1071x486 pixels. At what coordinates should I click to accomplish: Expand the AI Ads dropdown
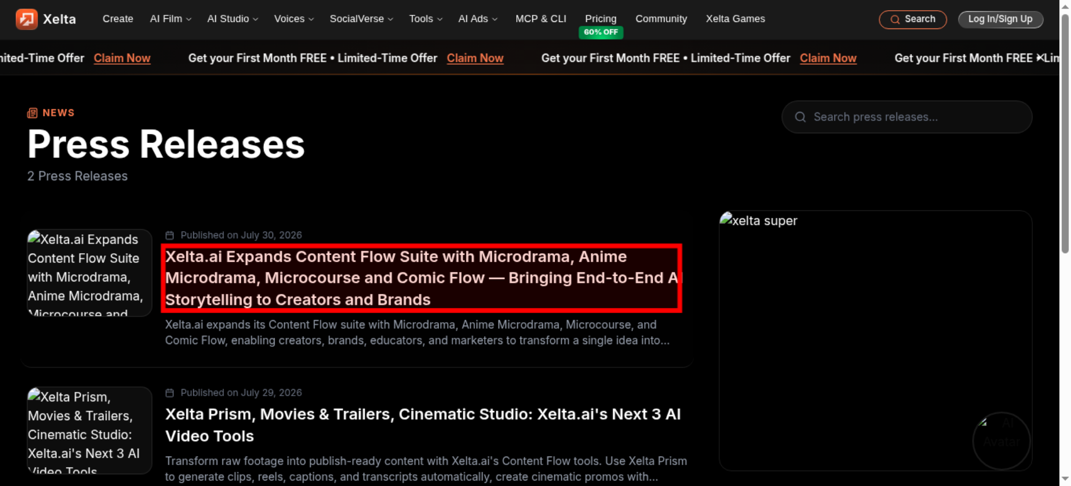pos(478,19)
